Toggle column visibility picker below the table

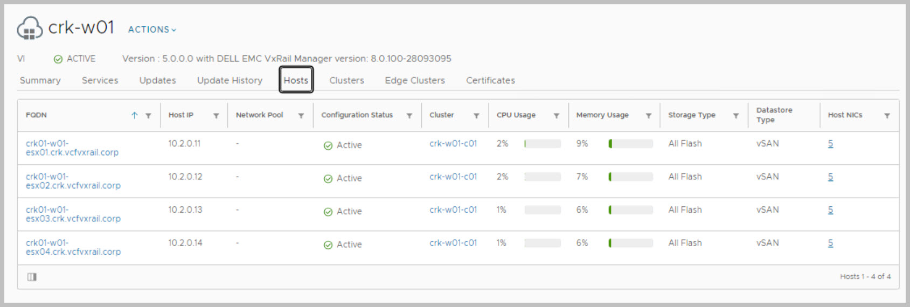point(32,277)
